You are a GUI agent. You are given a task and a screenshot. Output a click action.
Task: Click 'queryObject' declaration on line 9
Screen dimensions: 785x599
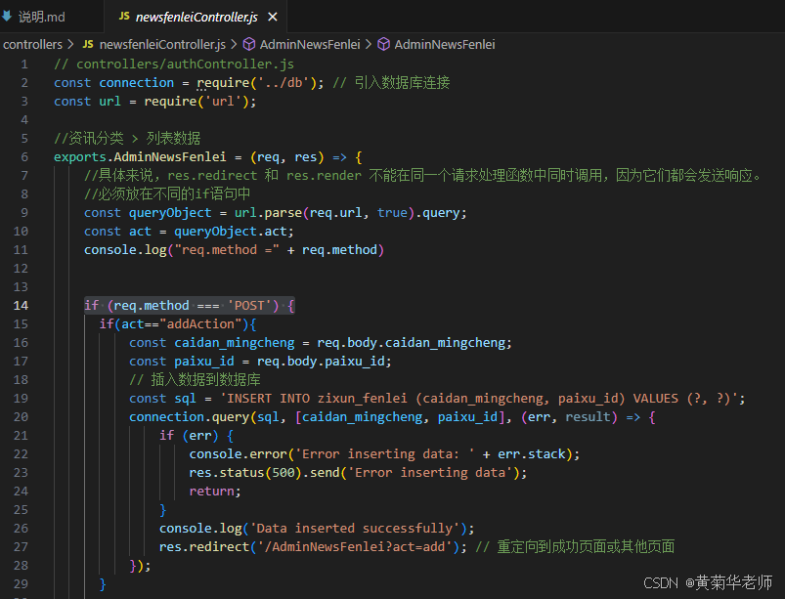(x=170, y=213)
